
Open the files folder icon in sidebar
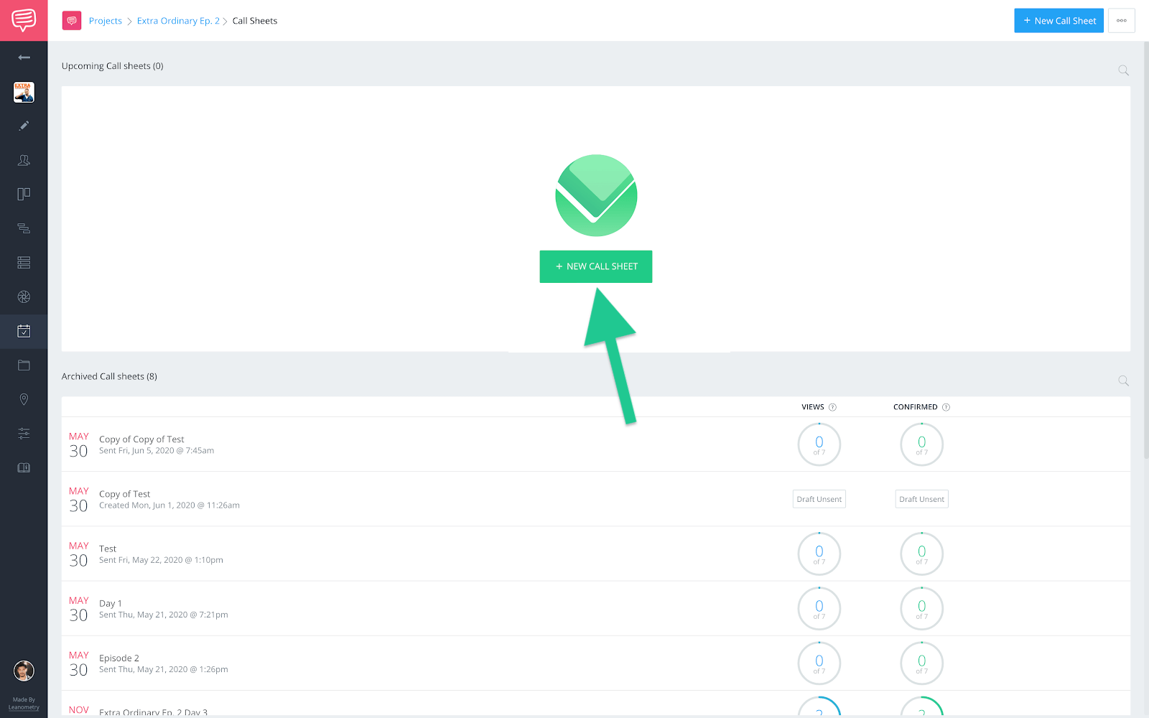pyautogui.click(x=24, y=365)
